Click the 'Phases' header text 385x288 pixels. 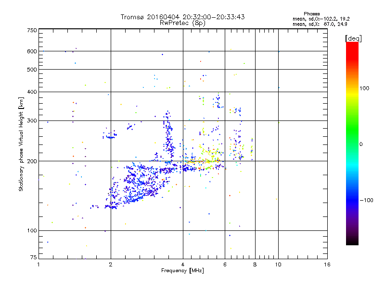311,14
